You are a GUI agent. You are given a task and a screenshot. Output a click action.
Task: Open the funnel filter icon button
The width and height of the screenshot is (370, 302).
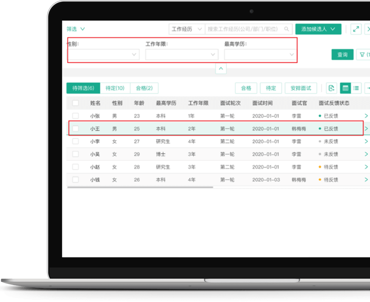[x=363, y=55]
